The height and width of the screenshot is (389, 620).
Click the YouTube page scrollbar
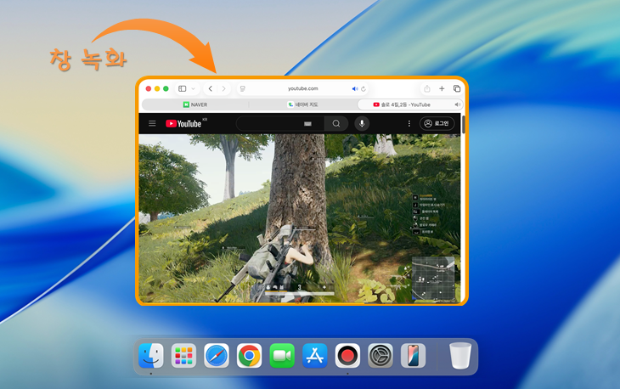coord(463,125)
